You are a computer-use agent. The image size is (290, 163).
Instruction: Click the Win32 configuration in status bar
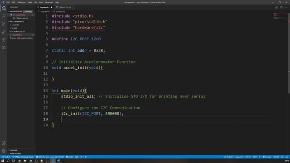pos(276,157)
